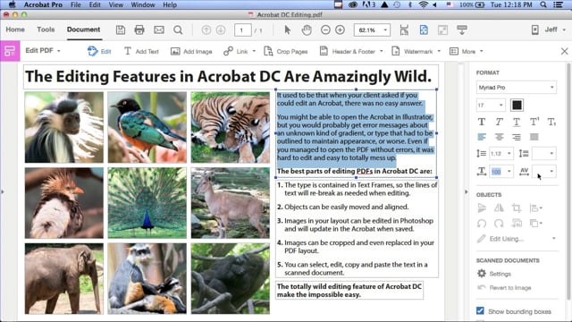572x322 pixels.
Task: Open Align objects dropdown
Action: tap(536, 208)
